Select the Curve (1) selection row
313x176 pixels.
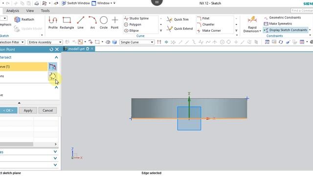[x=23, y=66]
